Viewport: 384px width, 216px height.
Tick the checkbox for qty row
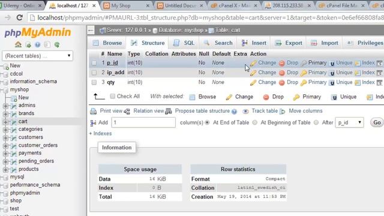coord(94,83)
